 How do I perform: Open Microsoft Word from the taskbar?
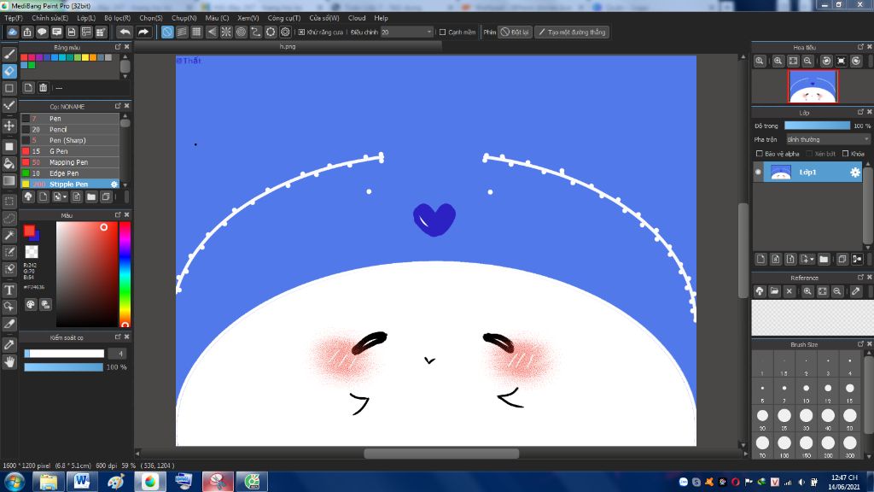coord(82,481)
